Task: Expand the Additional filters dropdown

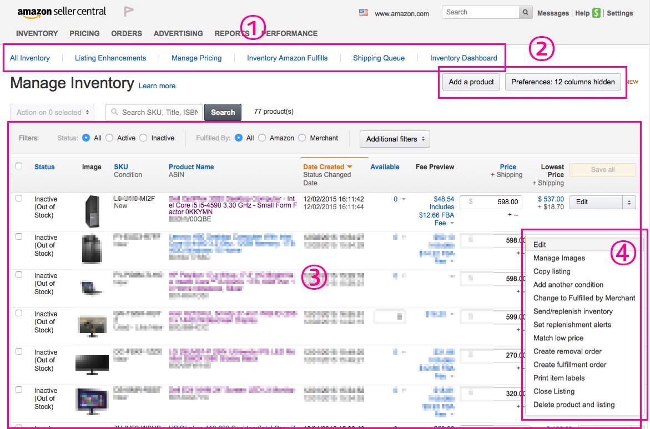Action: pyautogui.click(x=395, y=139)
